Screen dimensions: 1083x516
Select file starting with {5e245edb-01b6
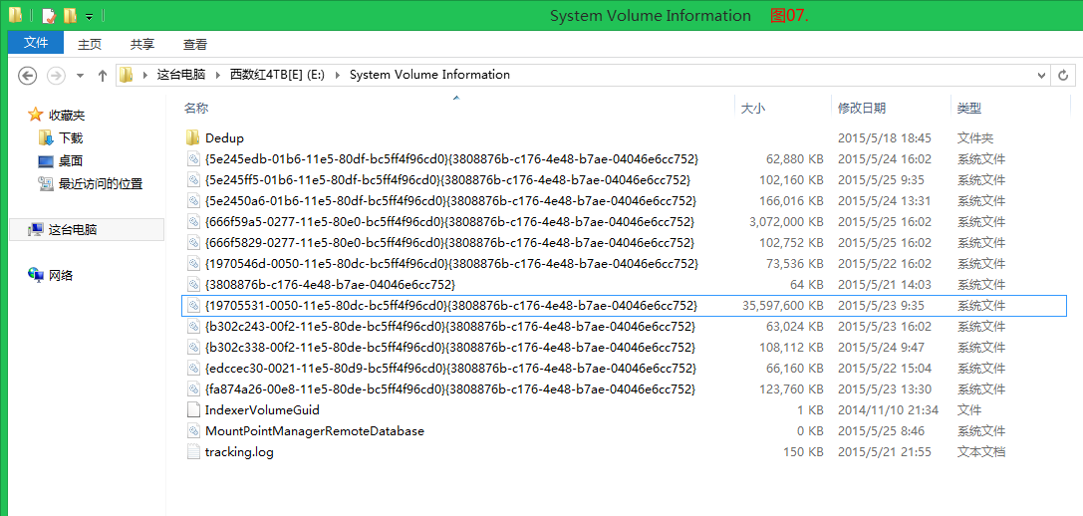pos(626,158)
